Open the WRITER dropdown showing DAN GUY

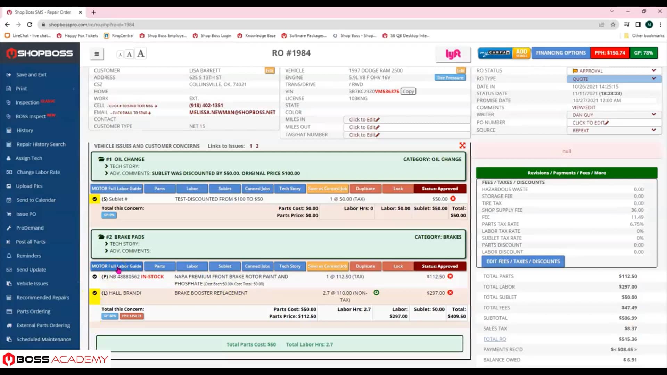tap(614, 115)
